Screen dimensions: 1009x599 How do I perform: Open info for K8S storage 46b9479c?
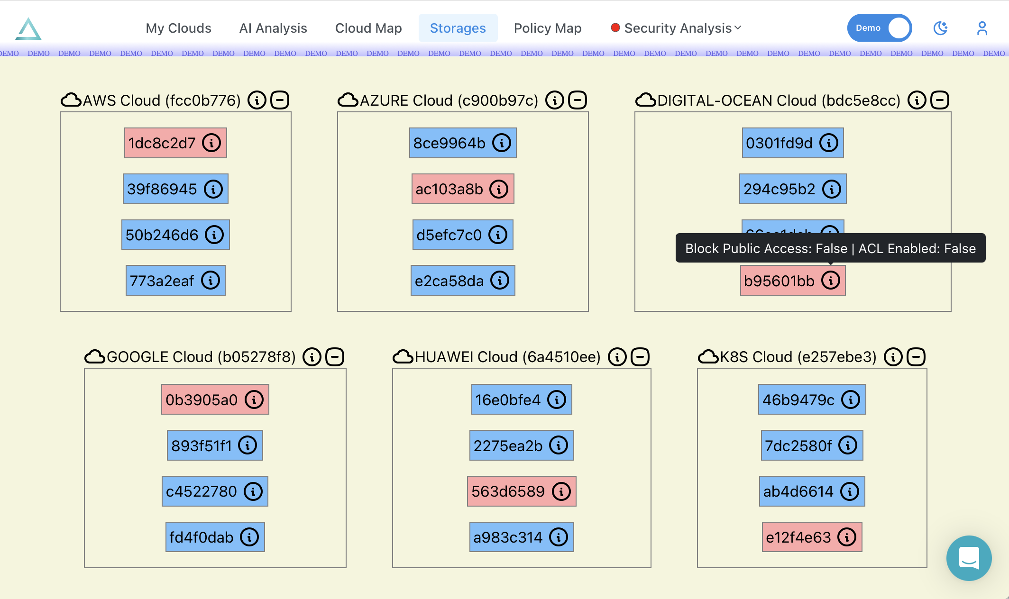click(851, 399)
